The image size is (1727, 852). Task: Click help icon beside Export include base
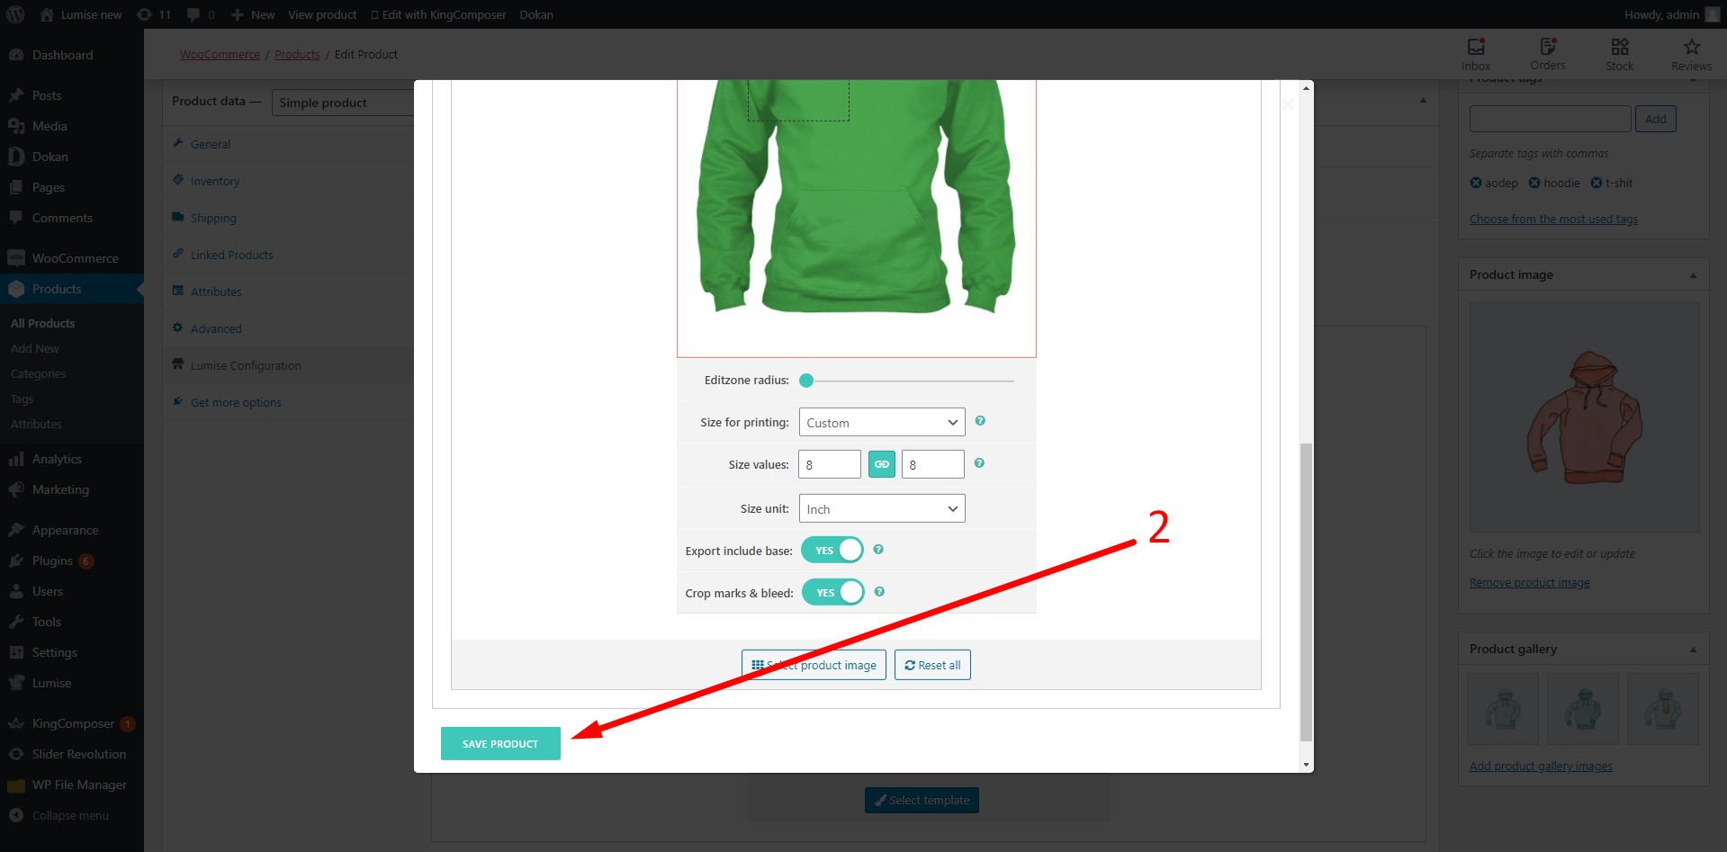point(878,549)
